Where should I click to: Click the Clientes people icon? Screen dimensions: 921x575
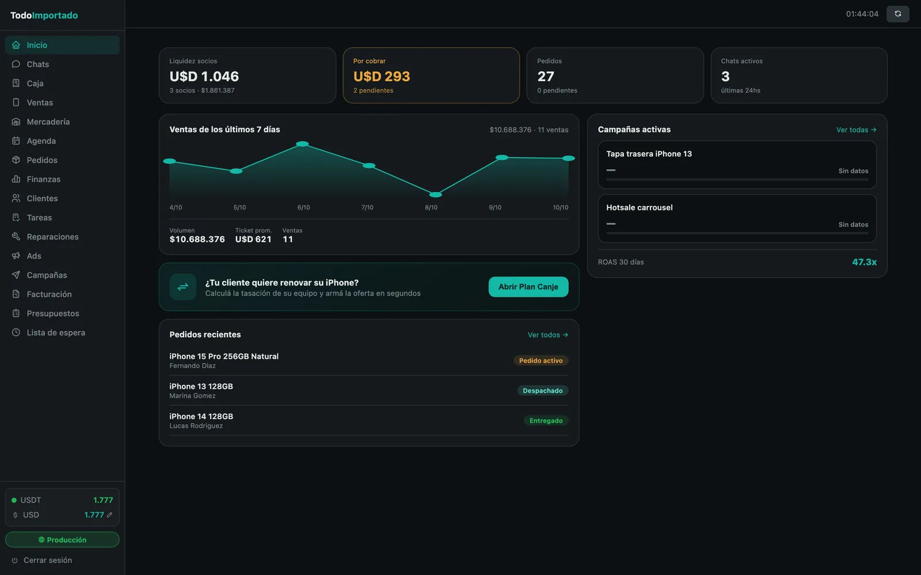pyautogui.click(x=16, y=198)
